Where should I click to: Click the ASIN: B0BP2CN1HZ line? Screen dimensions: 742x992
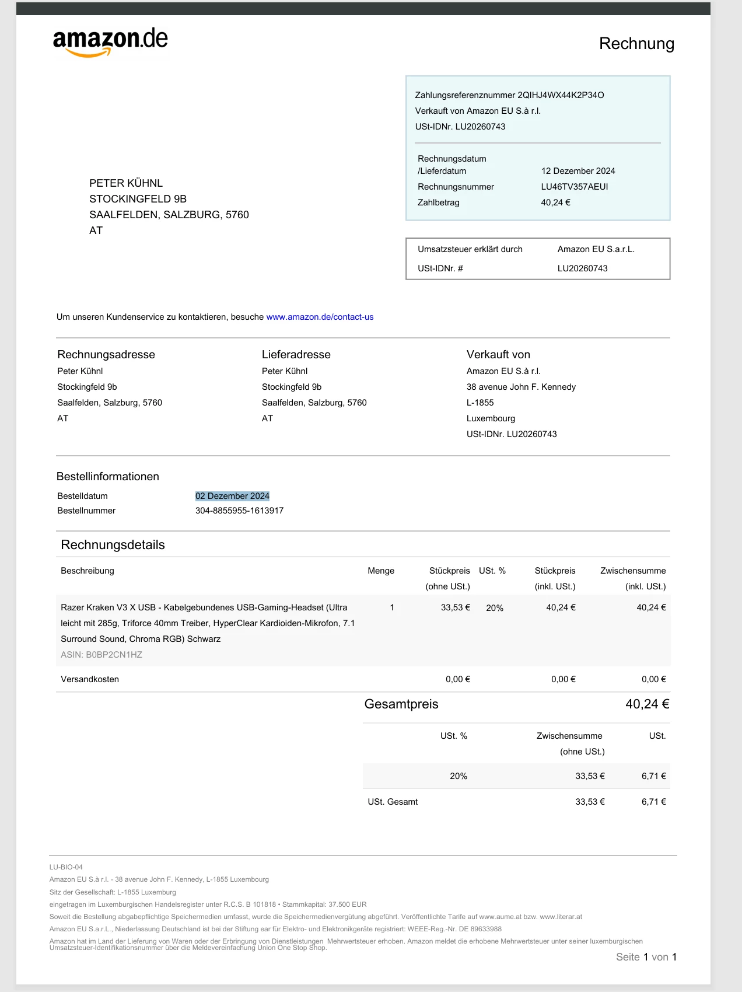pos(101,655)
